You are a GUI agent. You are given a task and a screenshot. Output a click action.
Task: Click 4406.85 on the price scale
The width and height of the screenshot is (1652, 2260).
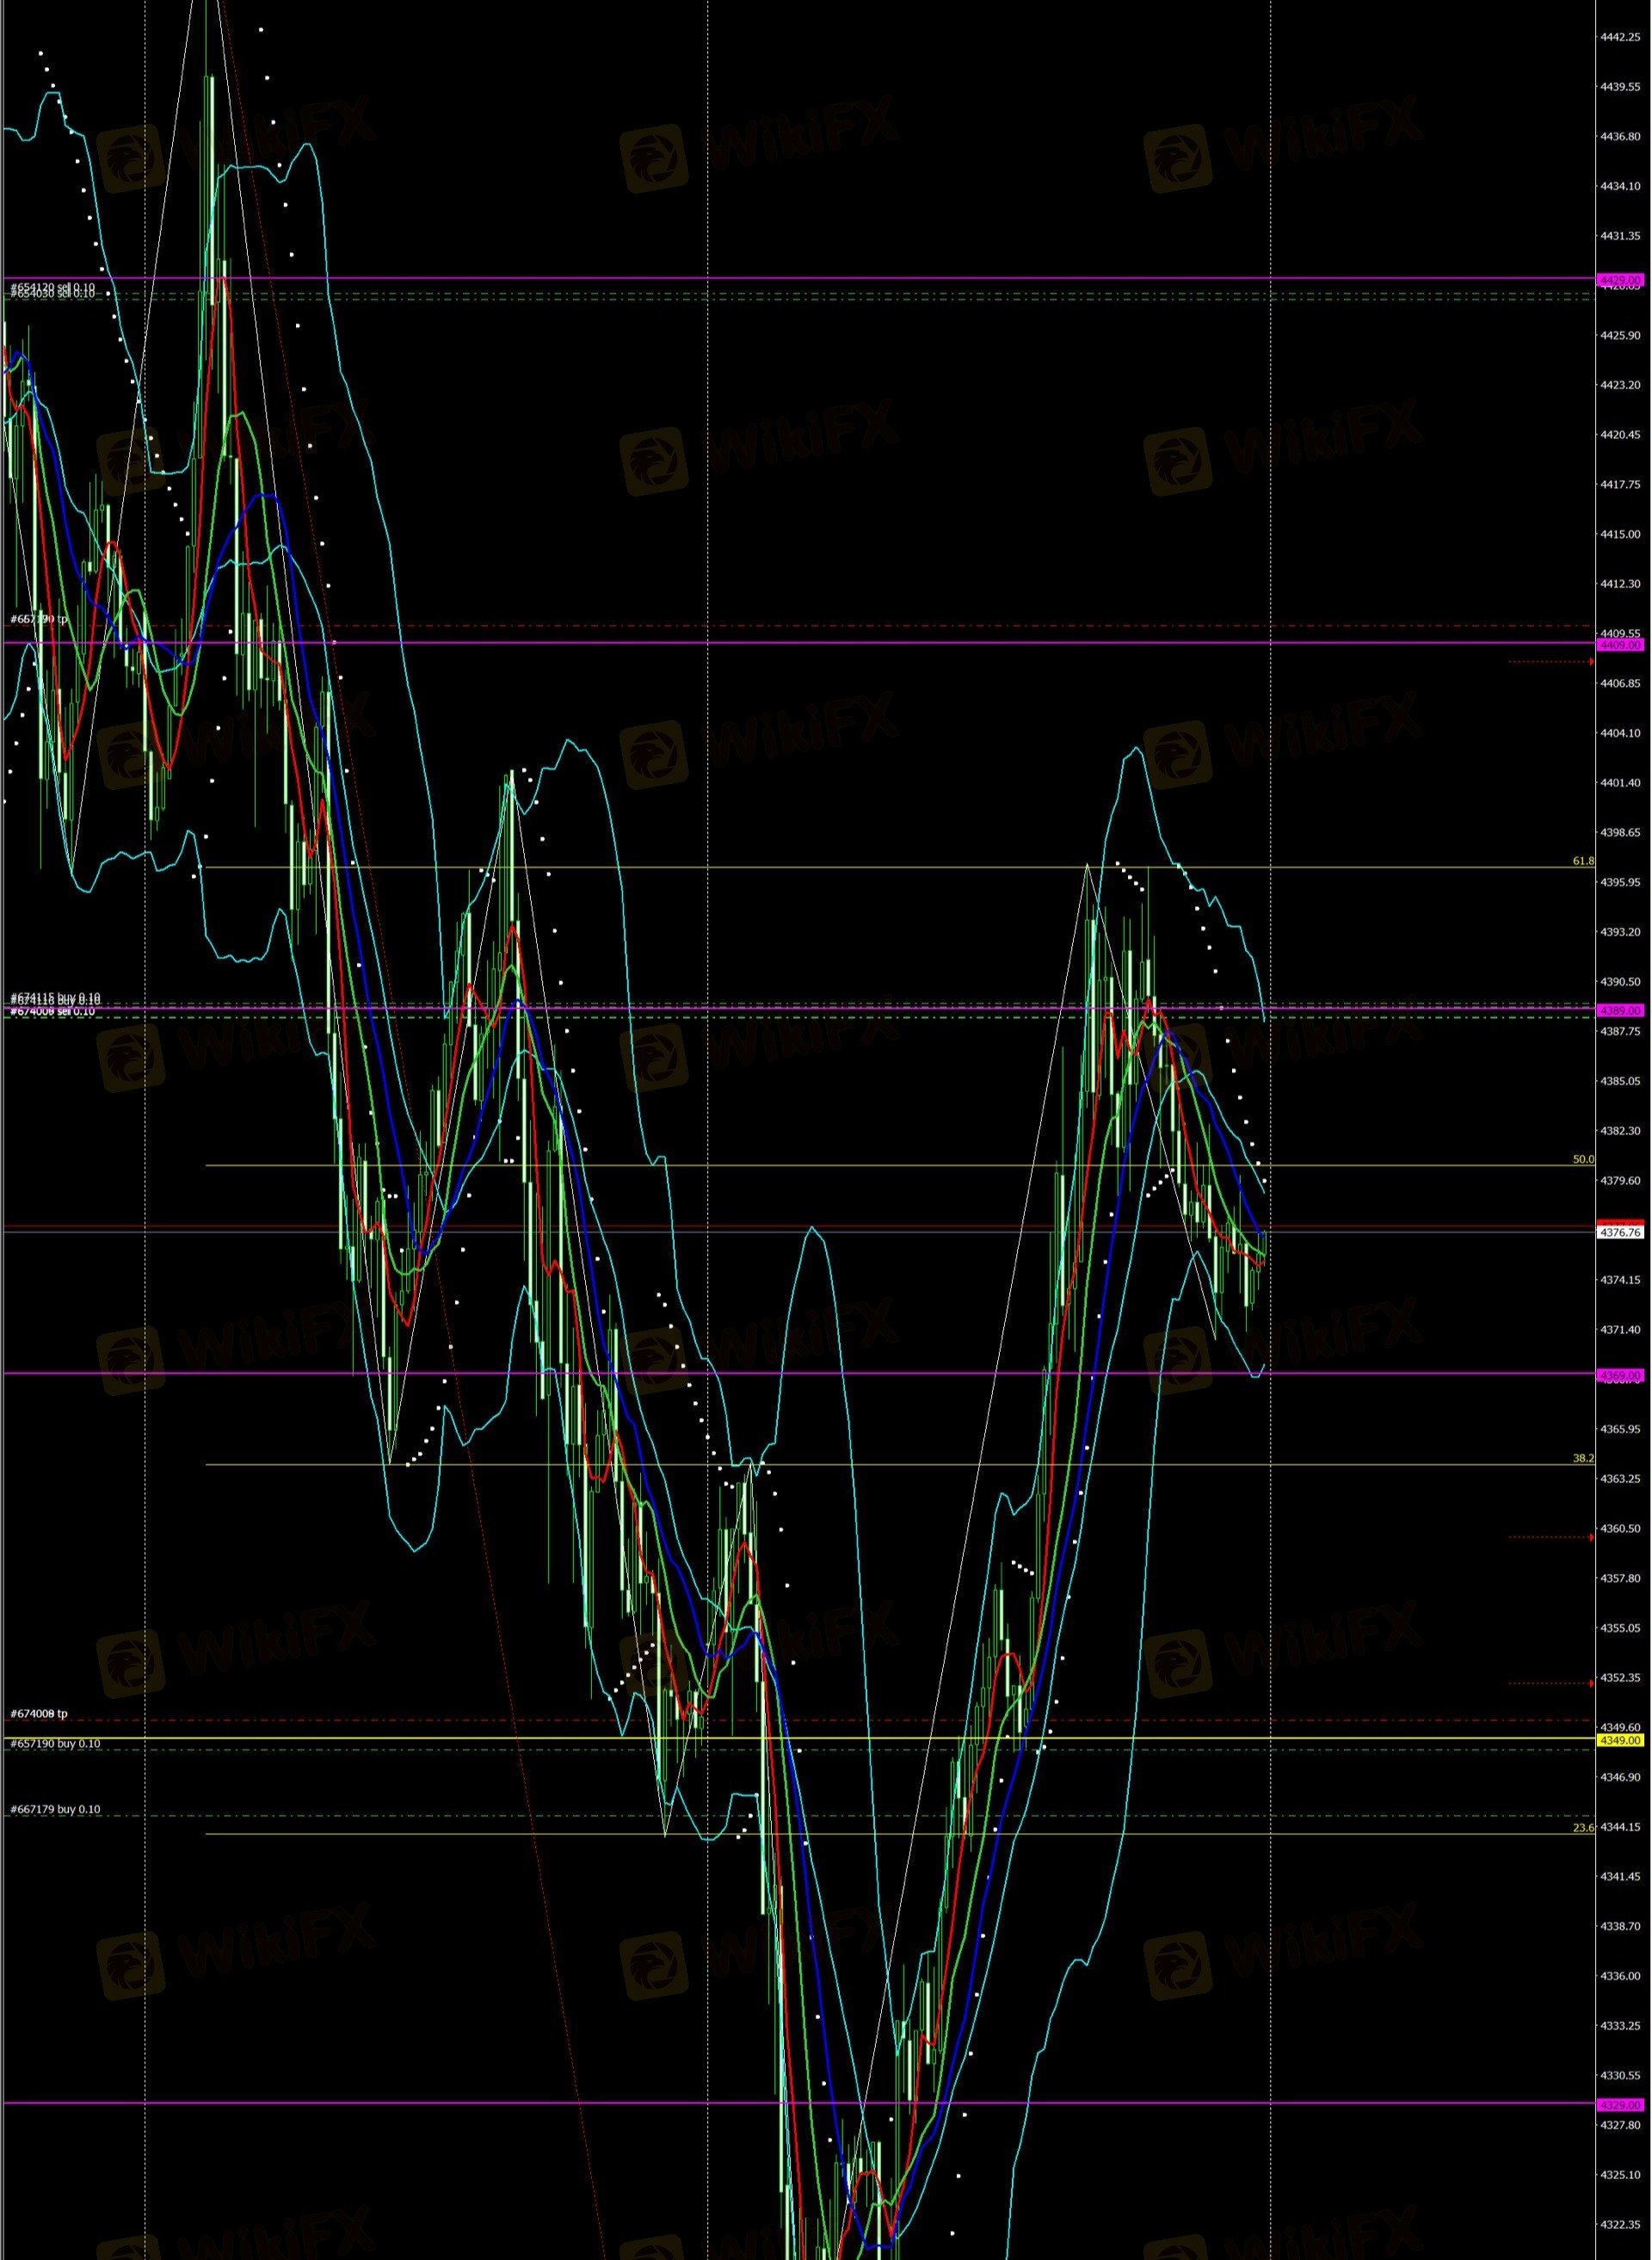pyautogui.click(x=1620, y=683)
